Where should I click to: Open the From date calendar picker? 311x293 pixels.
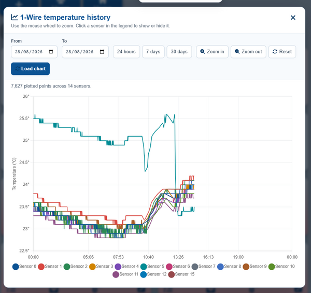point(51,52)
